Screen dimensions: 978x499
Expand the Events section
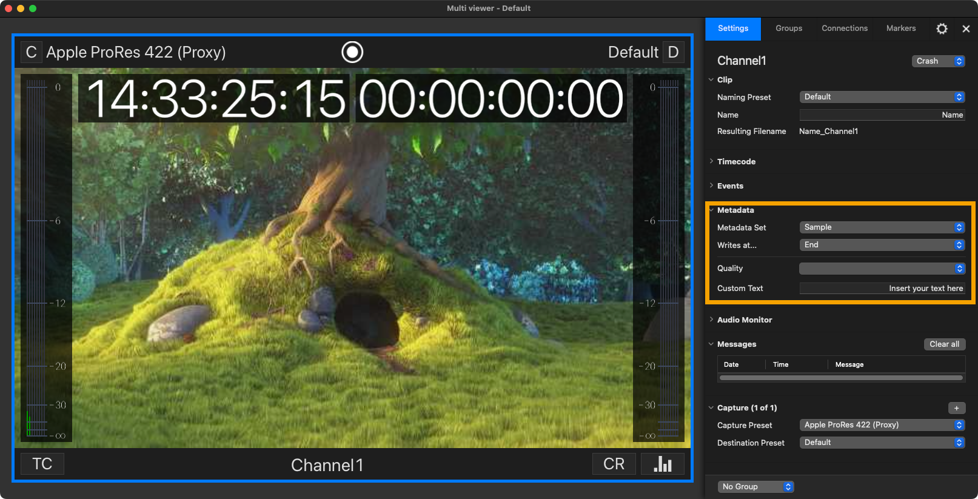click(x=711, y=186)
